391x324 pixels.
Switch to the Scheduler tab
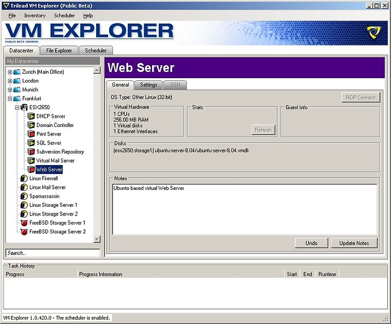coord(96,50)
